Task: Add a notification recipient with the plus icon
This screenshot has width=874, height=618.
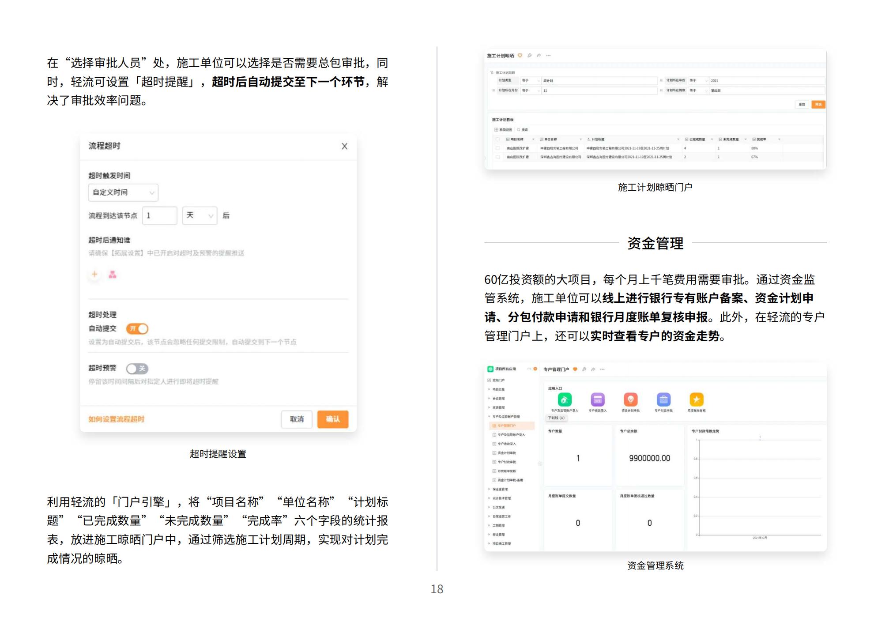Action: [94, 274]
